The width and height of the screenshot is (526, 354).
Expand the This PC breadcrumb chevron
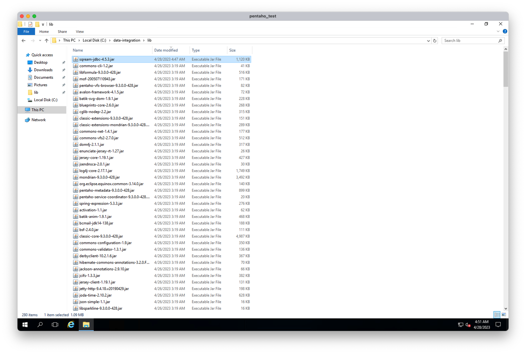pos(79,41)
